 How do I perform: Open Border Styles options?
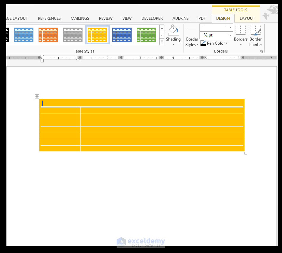tap(192, 36)
